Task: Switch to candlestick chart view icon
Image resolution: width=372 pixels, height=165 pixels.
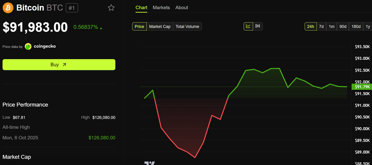Action: tap(258, 26)
